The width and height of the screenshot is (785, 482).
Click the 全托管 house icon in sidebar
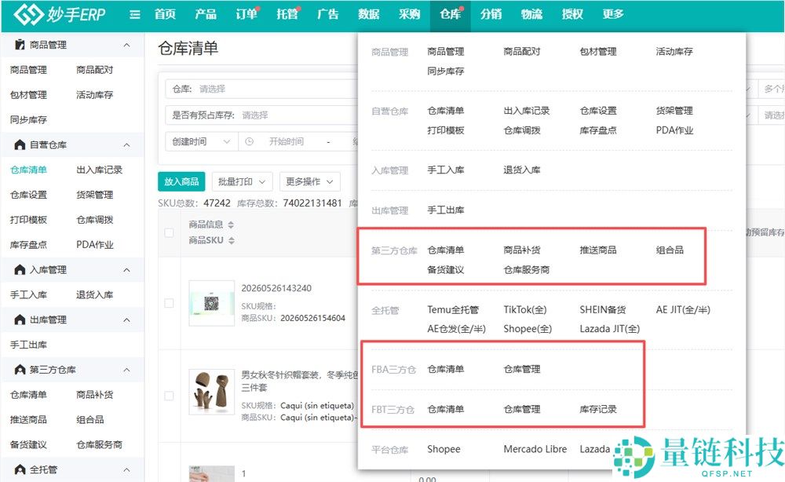point(20,469)
